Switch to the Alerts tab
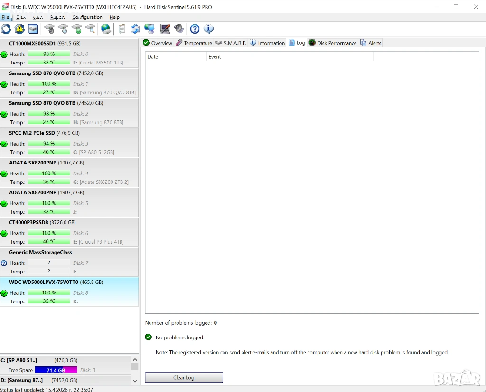The height and width of the screenshot is (392, 486). pos(371,43)
